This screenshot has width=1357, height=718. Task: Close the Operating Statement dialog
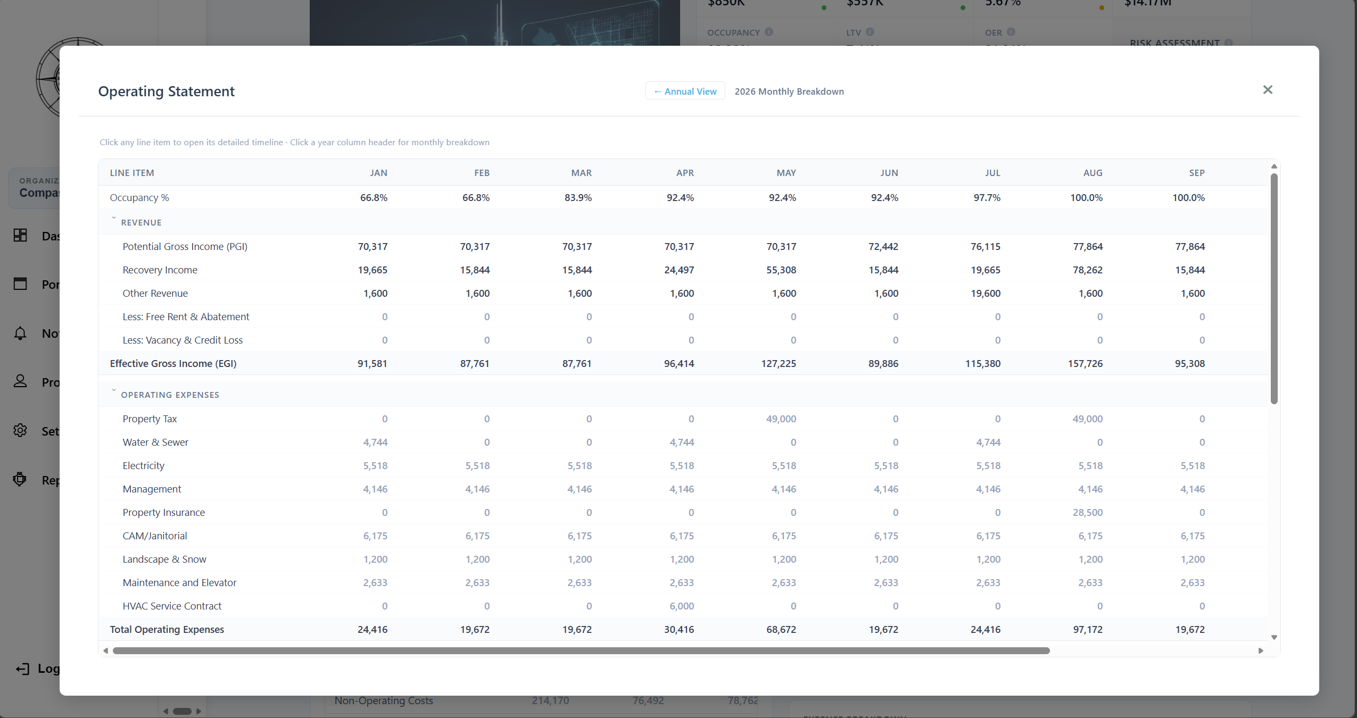click(1268, 89)
